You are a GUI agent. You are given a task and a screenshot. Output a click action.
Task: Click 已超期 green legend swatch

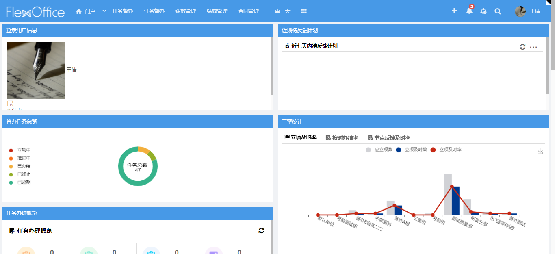coord(11,182)
